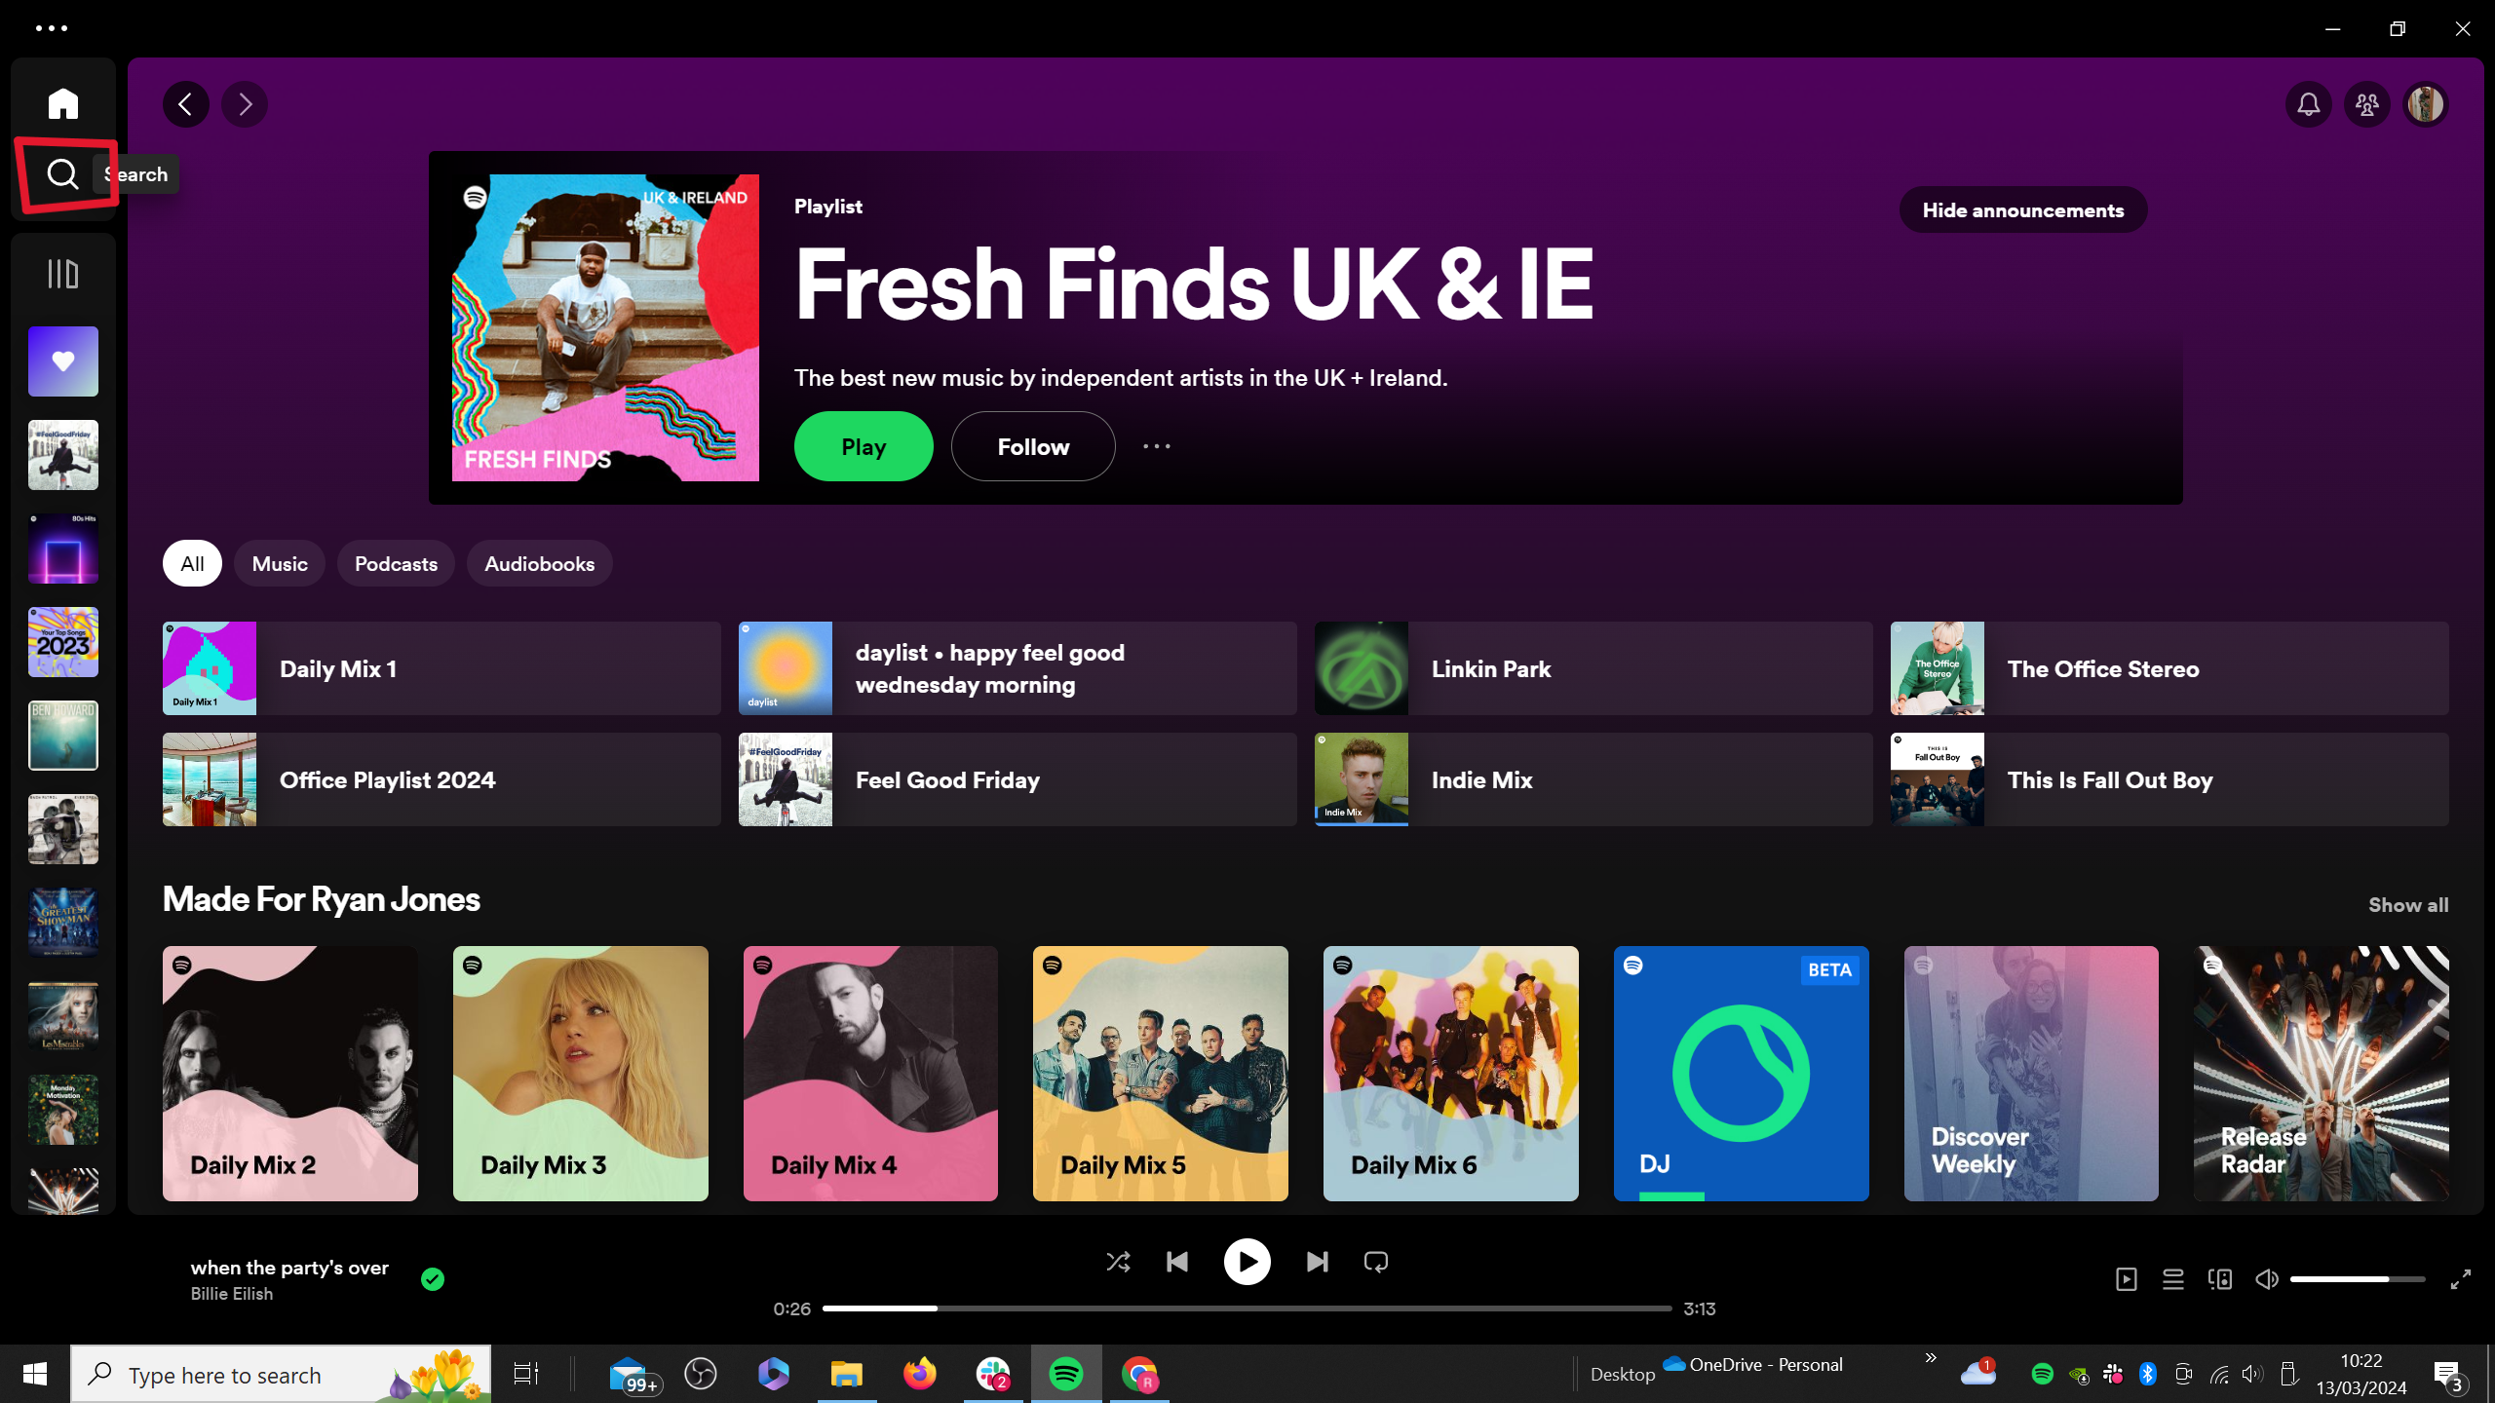This screenshot has height=1403, width=2495.
Task: Open the Home icon in sidebar
Action: (63, 103)
